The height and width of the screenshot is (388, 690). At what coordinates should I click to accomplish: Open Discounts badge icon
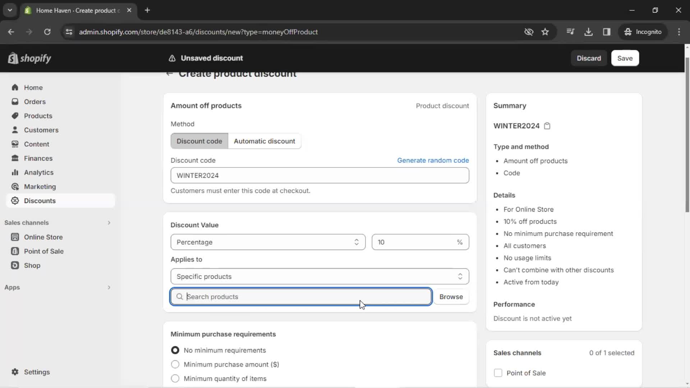pyautogui.click(x=15, y=200)
